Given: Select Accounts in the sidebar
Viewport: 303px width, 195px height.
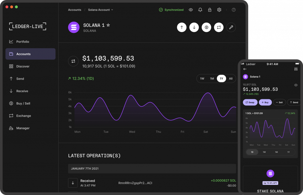Looking at the screenshot, I should 30,54.
